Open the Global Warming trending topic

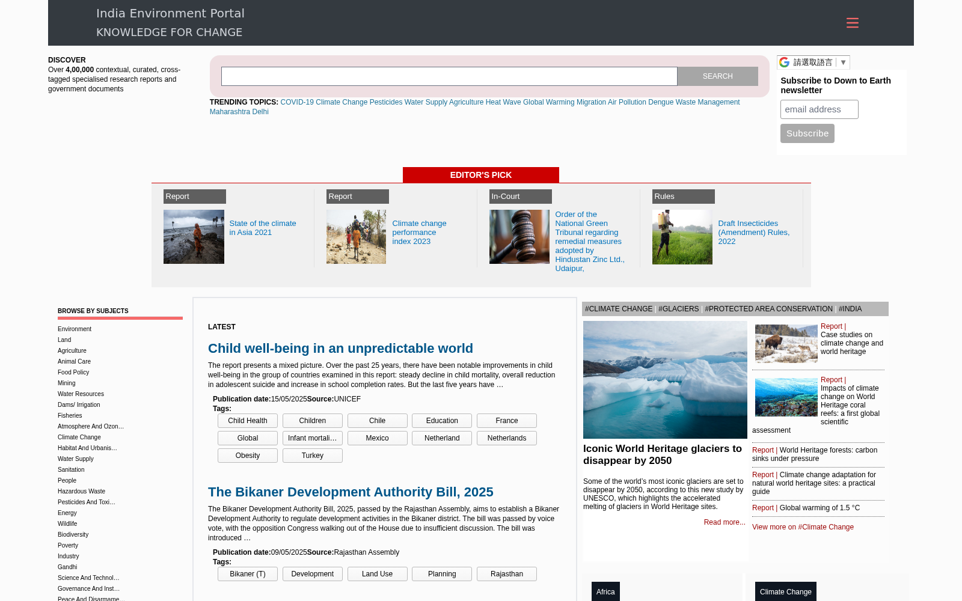[x=548, y=102]
